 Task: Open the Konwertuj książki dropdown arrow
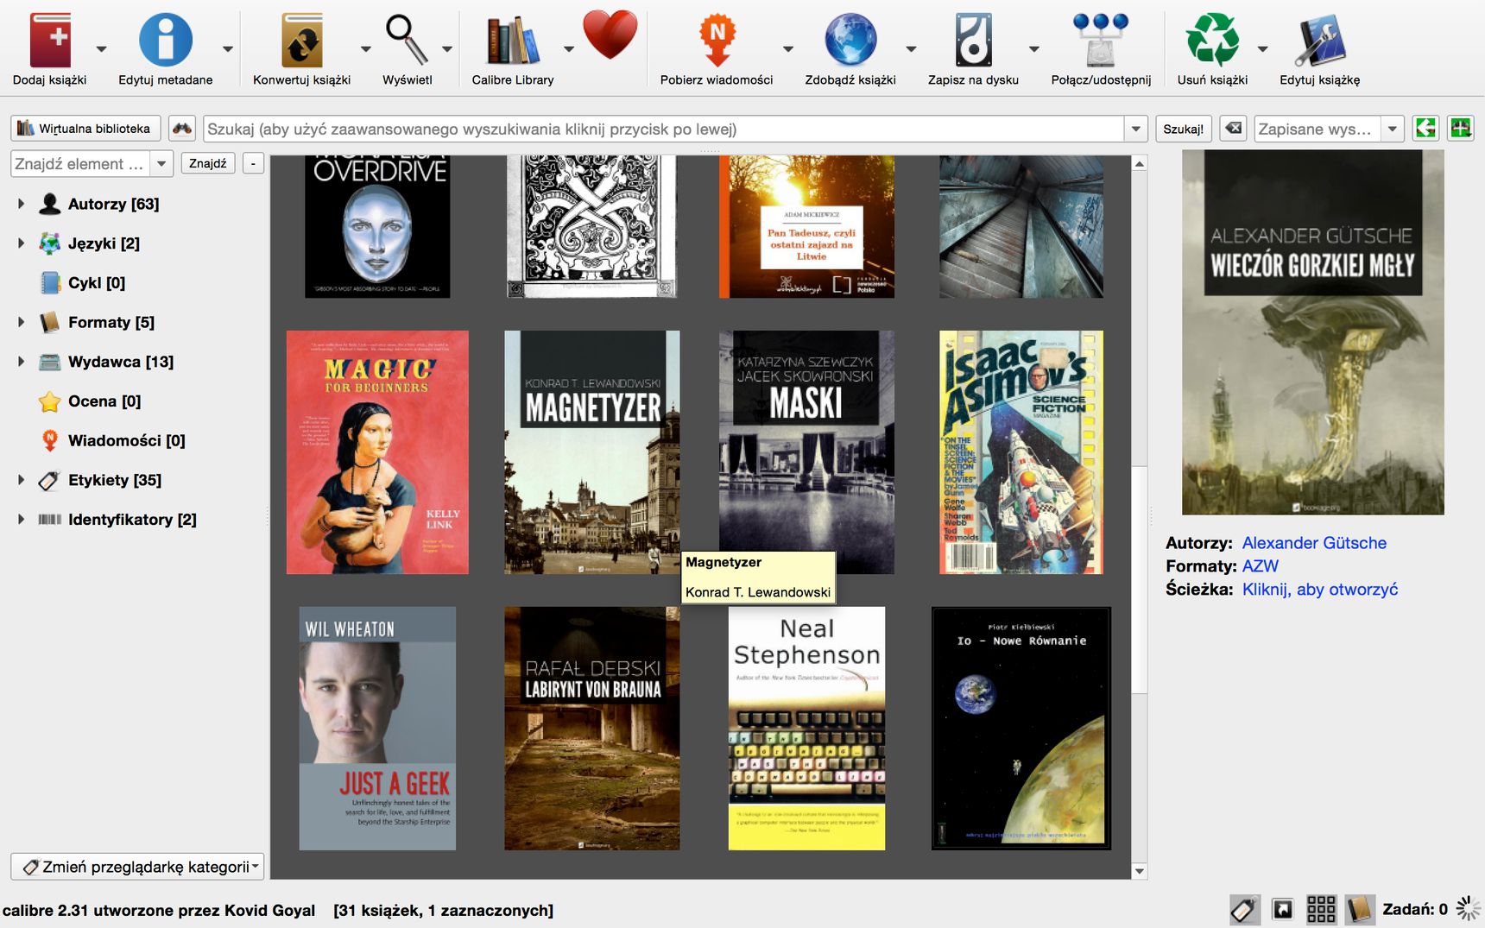pyautogui.click(x=365, y=49)
